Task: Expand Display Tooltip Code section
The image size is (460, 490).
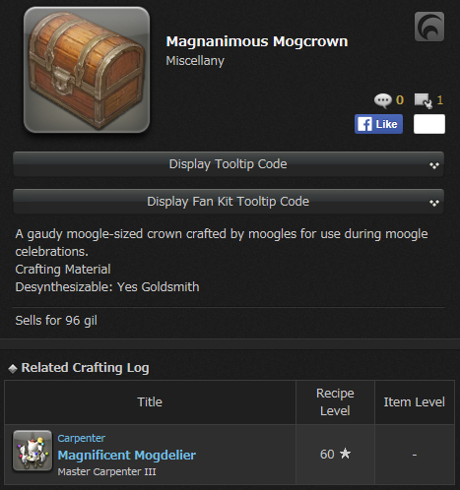Action: click(x=229, y=164)
